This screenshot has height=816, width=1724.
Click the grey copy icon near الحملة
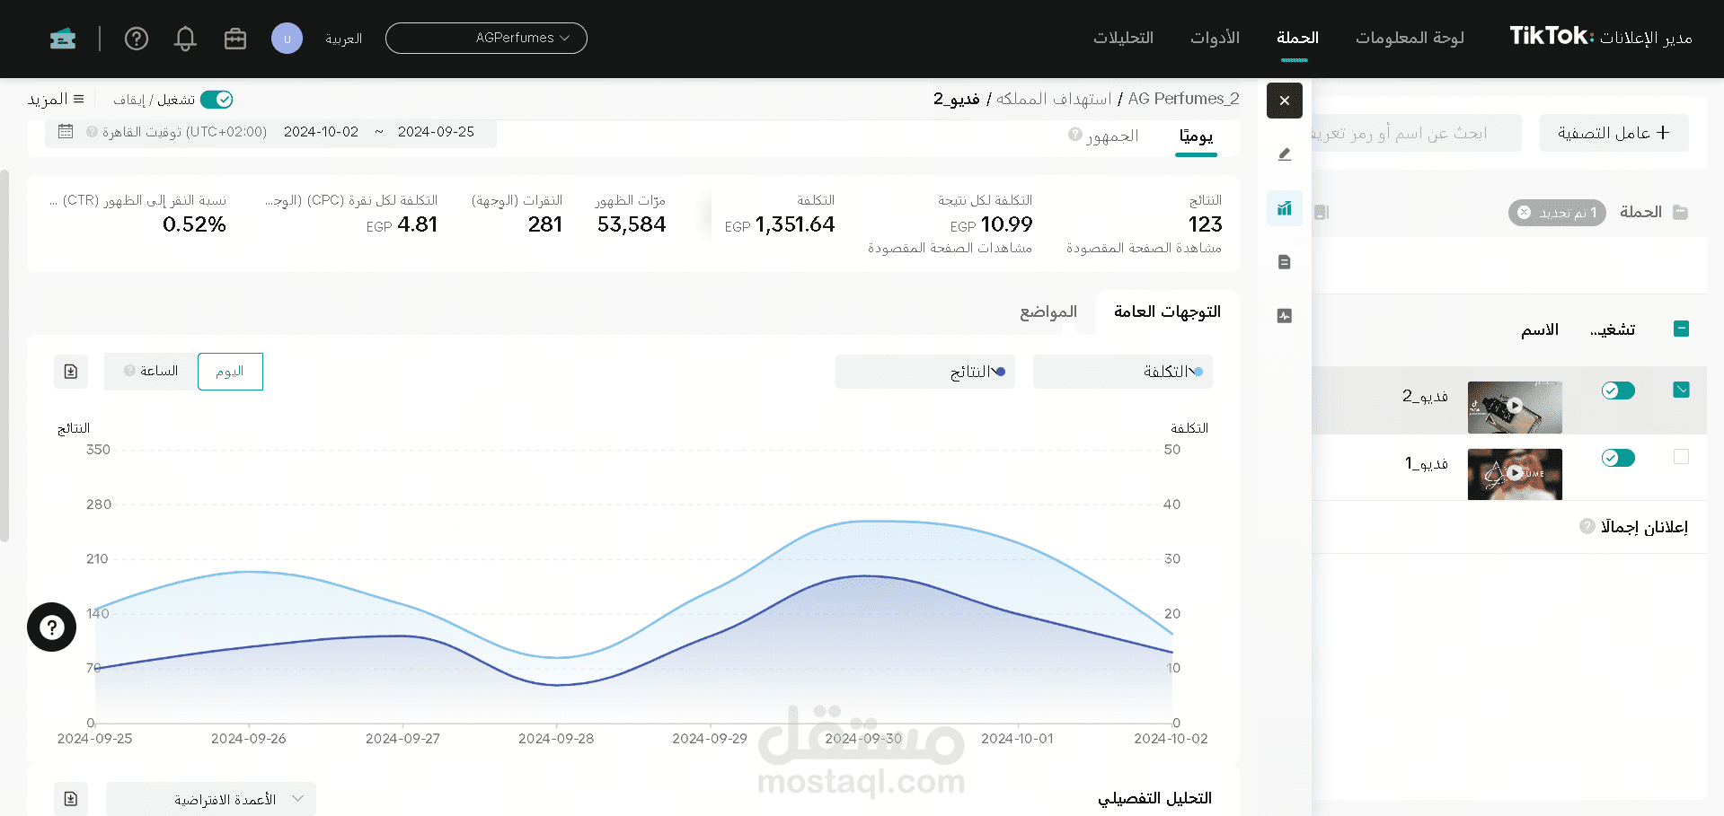click(x=1322, y=213)
